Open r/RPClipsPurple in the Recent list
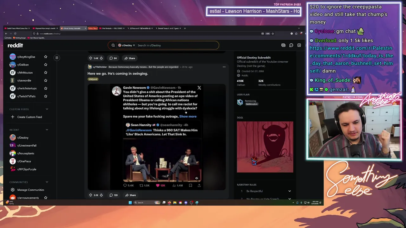Image resolution: width=406 pixels, height=228 pixels. pyautogui.click(x=27, y=169)
